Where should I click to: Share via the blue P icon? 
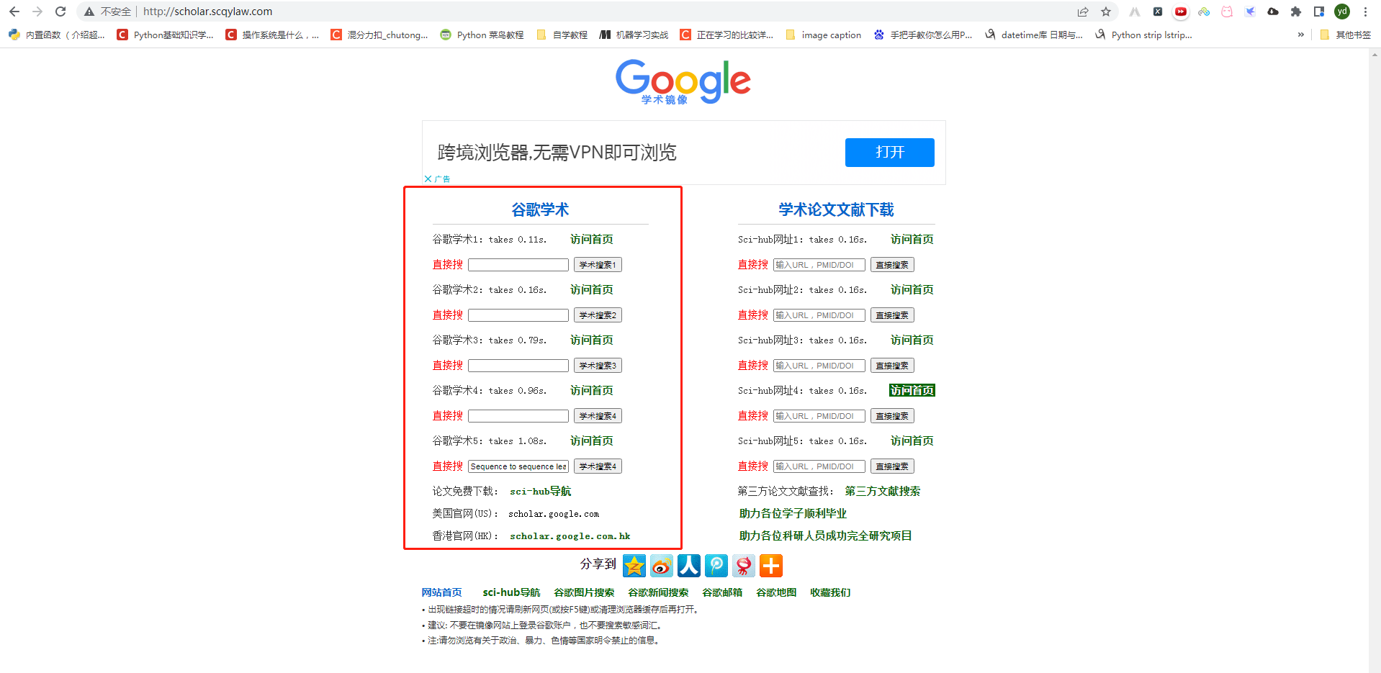click(x=716, y=566)
